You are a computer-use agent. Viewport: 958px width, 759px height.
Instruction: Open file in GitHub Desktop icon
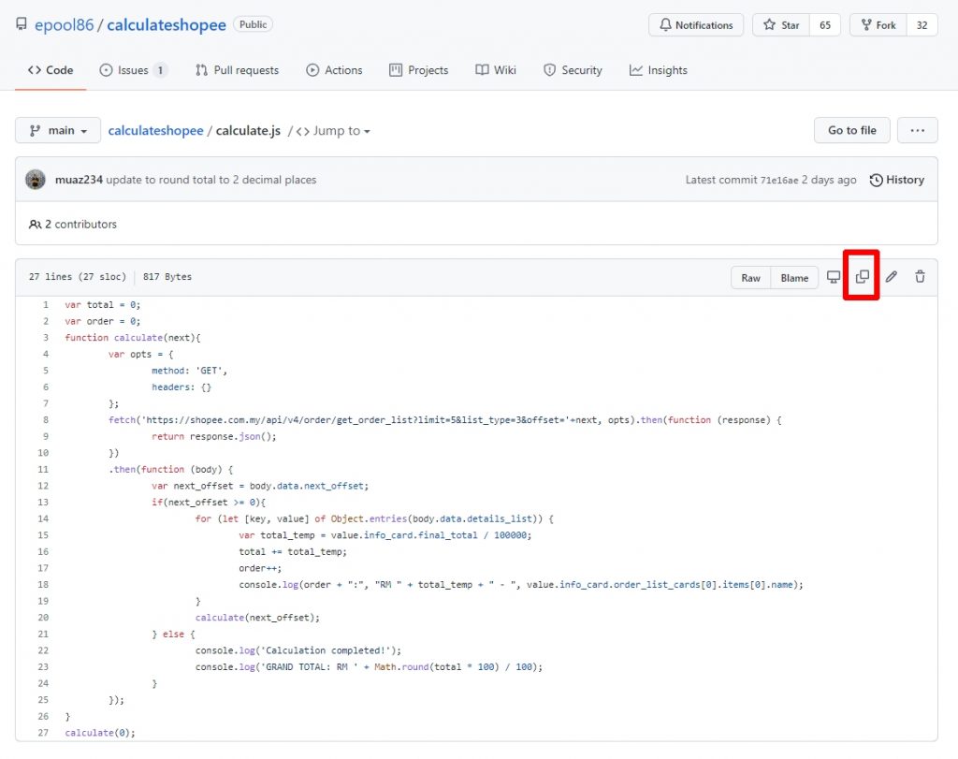click(833, 277)
